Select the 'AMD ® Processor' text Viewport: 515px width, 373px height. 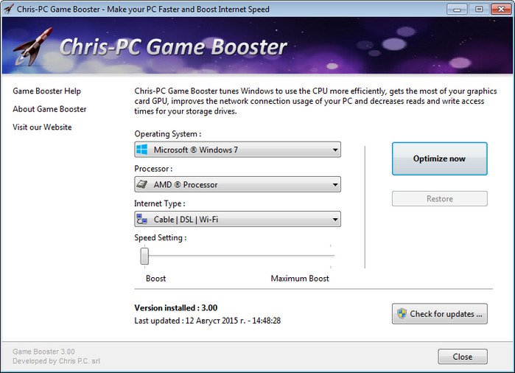[186, 185]
